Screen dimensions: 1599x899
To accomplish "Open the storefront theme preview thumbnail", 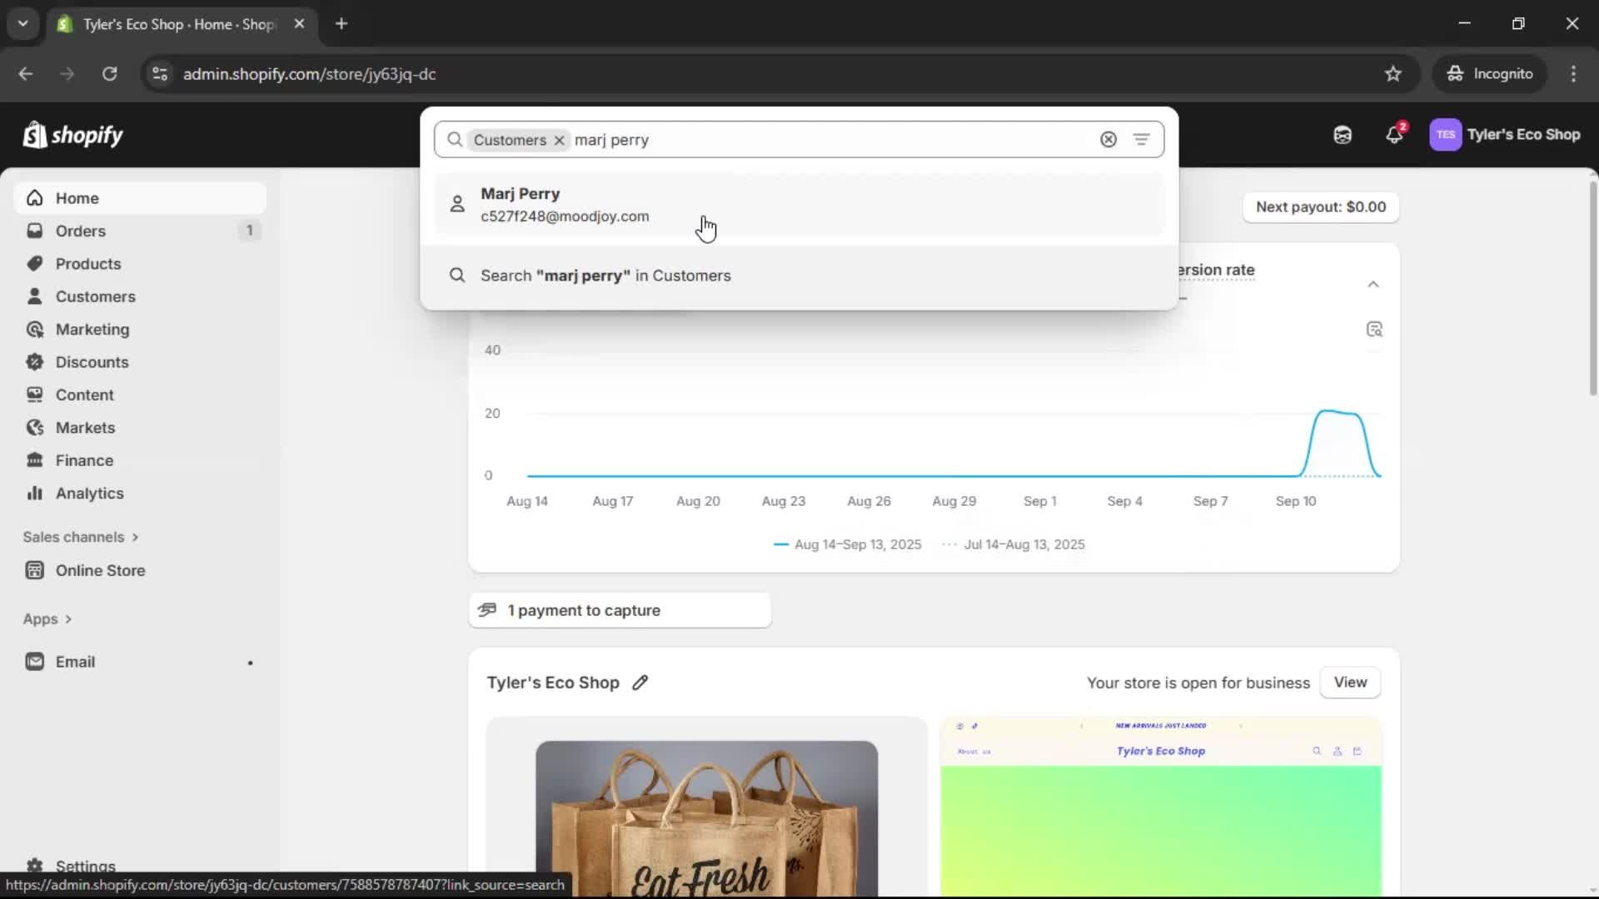I will coord(1161,807).
